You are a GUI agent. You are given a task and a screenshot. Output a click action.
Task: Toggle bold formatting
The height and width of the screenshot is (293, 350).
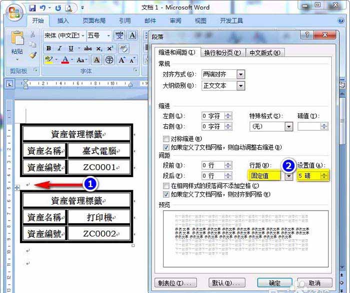[48, 48]
